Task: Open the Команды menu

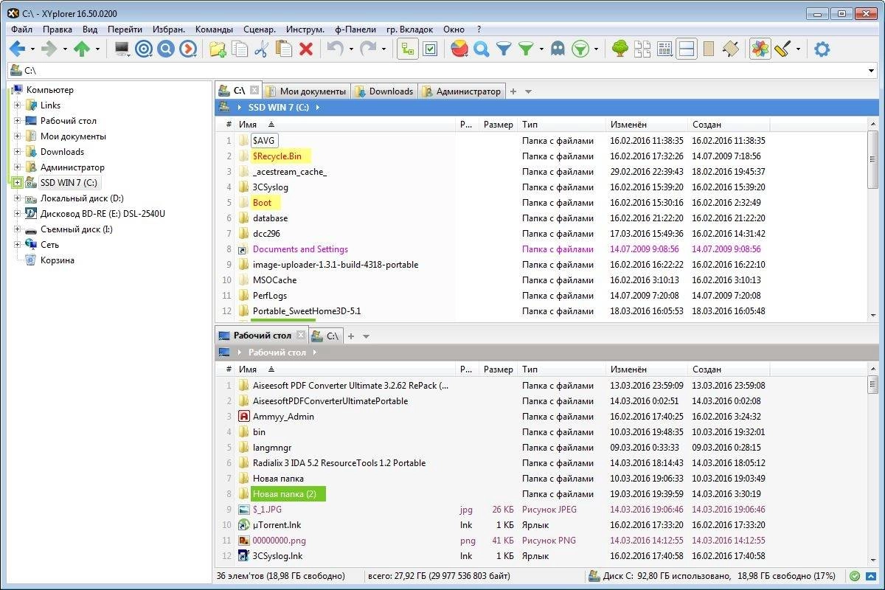Action: pos(214,29)
